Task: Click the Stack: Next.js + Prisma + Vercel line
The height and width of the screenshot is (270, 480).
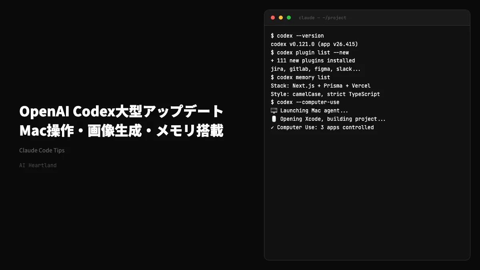Action: [320, 86]
